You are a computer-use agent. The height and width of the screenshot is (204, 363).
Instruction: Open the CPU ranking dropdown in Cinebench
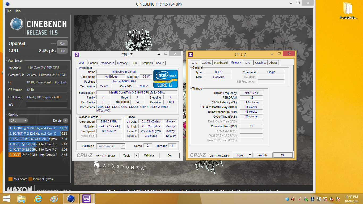18,121
